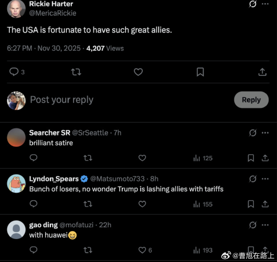The width and height of the screenshot is (277, 262).
Task: Open @MericaRickie profile handle
Action: pyautogui.click(x=53, y=13)
